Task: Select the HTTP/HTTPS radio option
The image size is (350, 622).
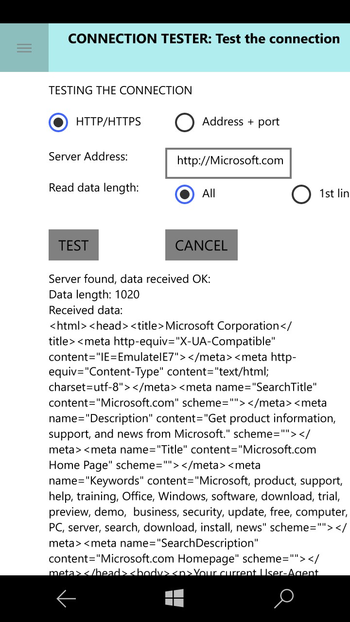Action: (x=58, y=122)
